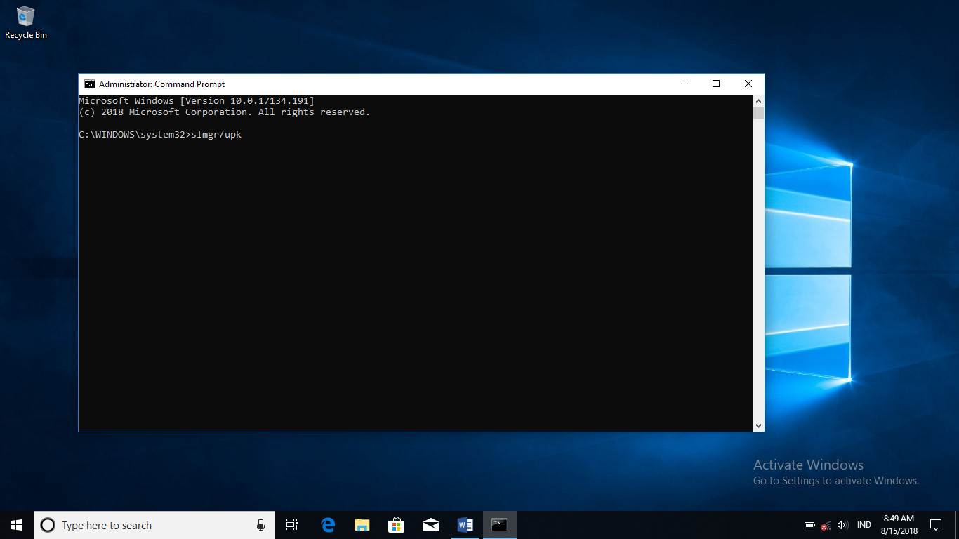959x539 pixels.
Task: Click the Command Prompt scrollbar down arrow
Action: (x=758, y=425)
